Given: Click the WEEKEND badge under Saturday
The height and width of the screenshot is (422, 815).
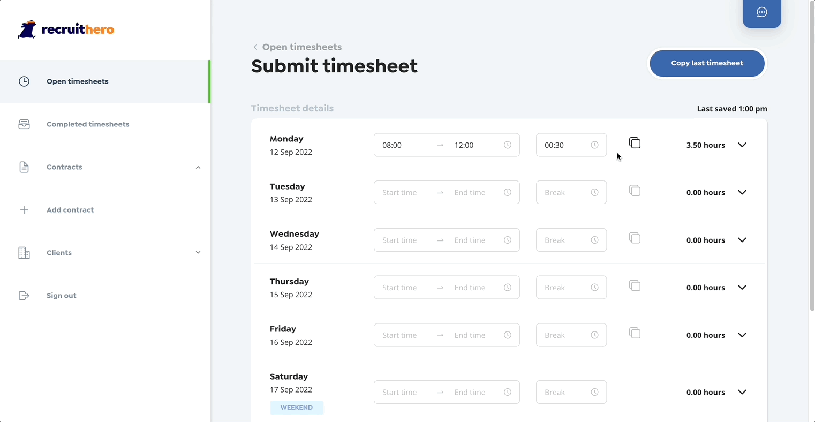Looking at the screenshot, I should click(x=297, y=407).
